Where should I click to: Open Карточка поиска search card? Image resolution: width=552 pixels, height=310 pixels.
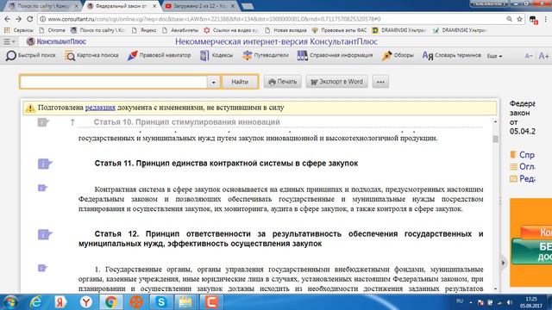(91, 55)
